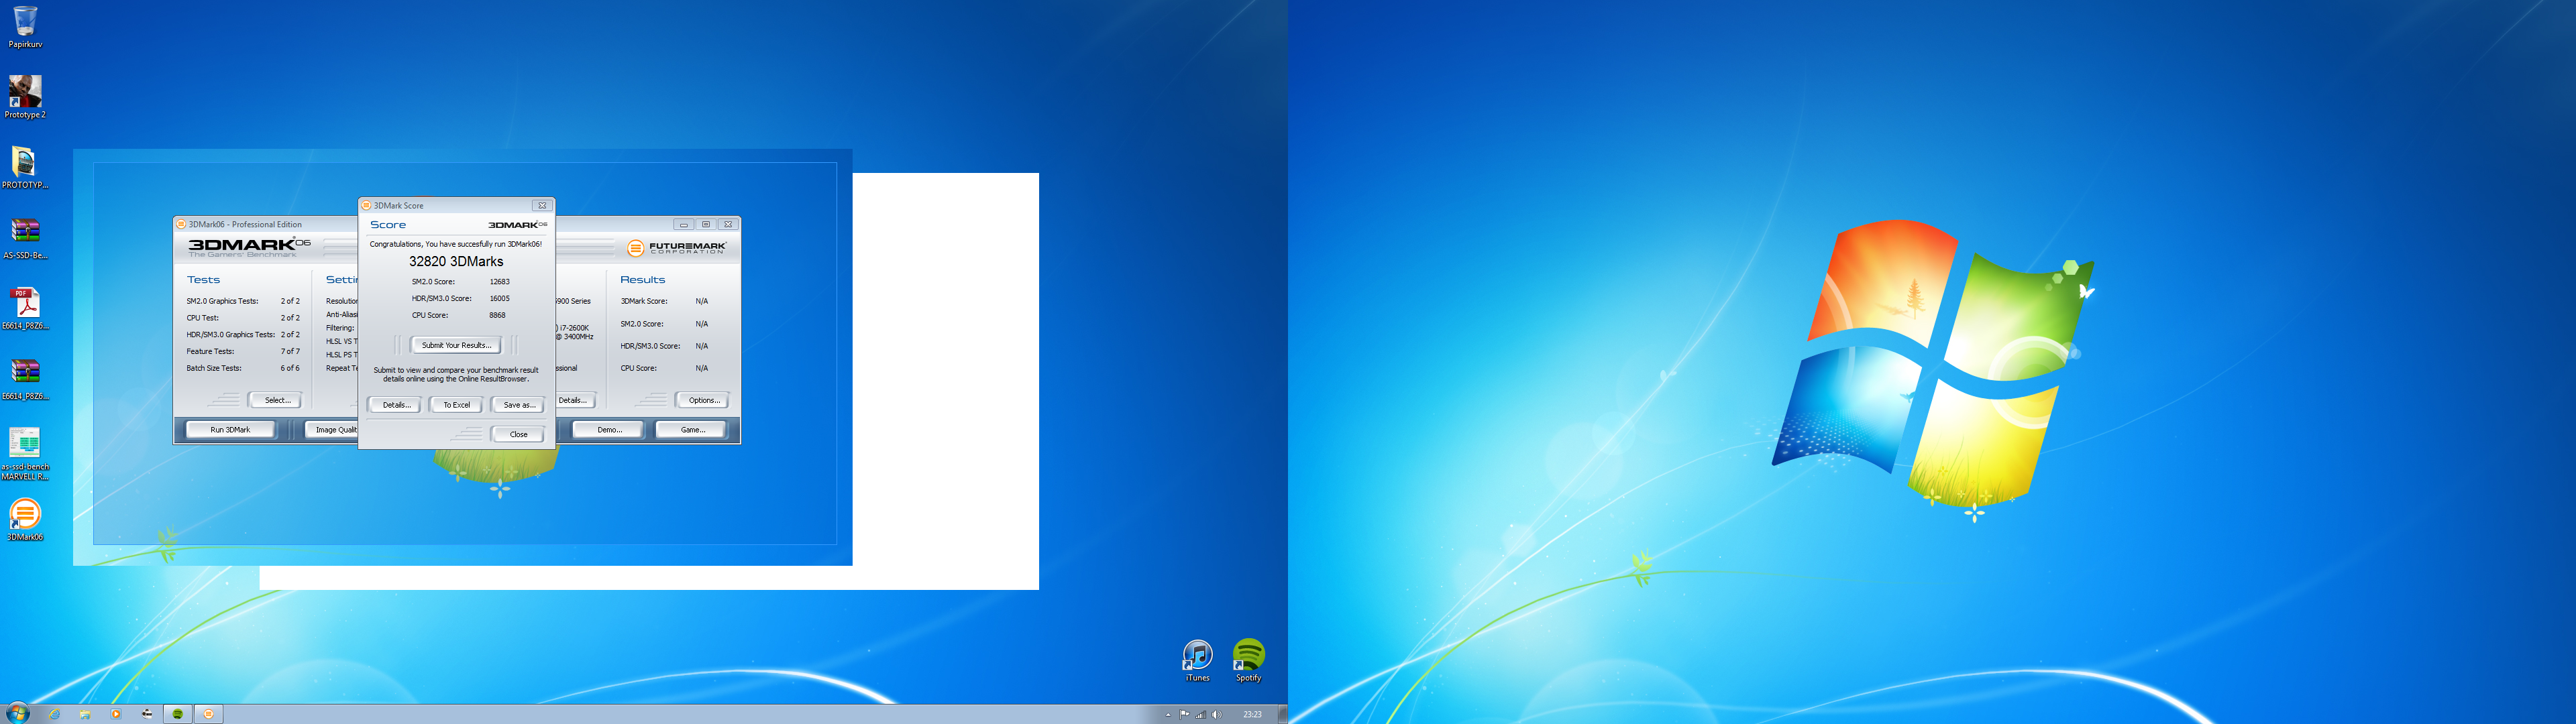Image resolution: width=2576 pixels, height=724 pixels.
Task: Select the E6614_P8Z6 WinRAR archive icon
Action: pos(25,379)
